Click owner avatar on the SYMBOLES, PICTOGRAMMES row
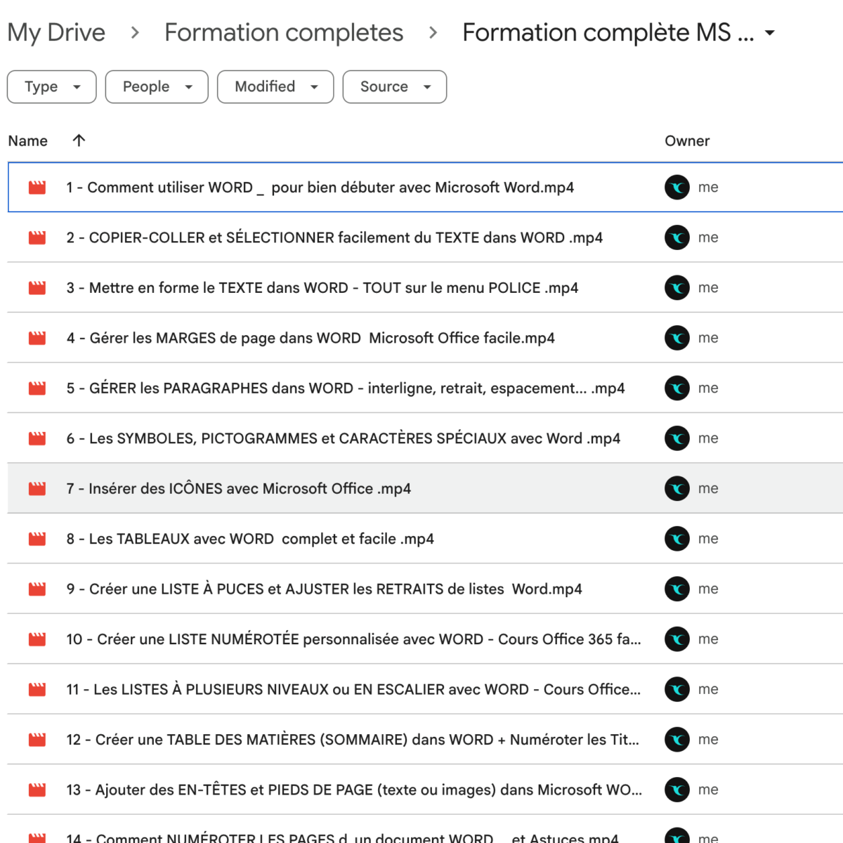The image size is (843, 843). tap(677, 438)
